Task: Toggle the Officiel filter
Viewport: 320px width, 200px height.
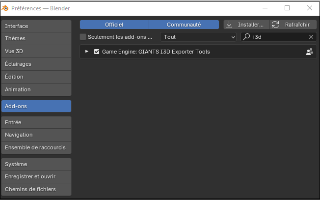Action: 114,25
